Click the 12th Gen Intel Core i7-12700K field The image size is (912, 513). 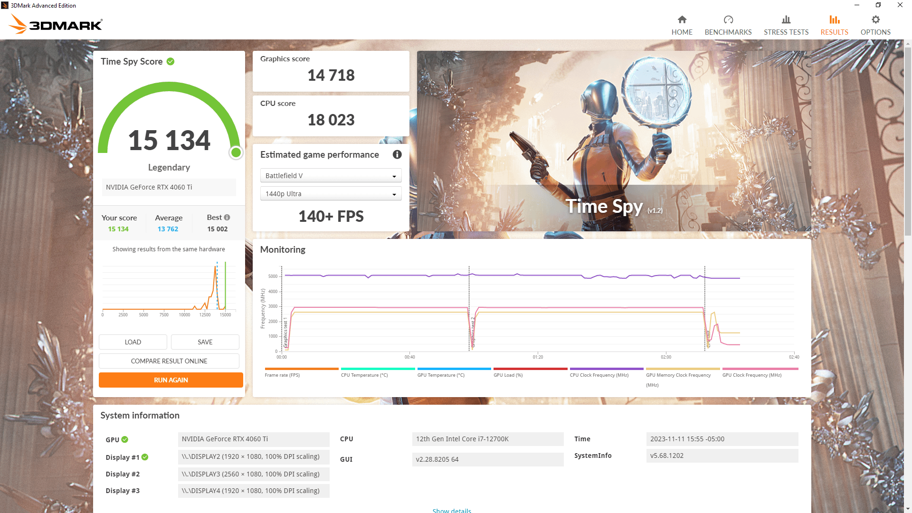[488, 439]
